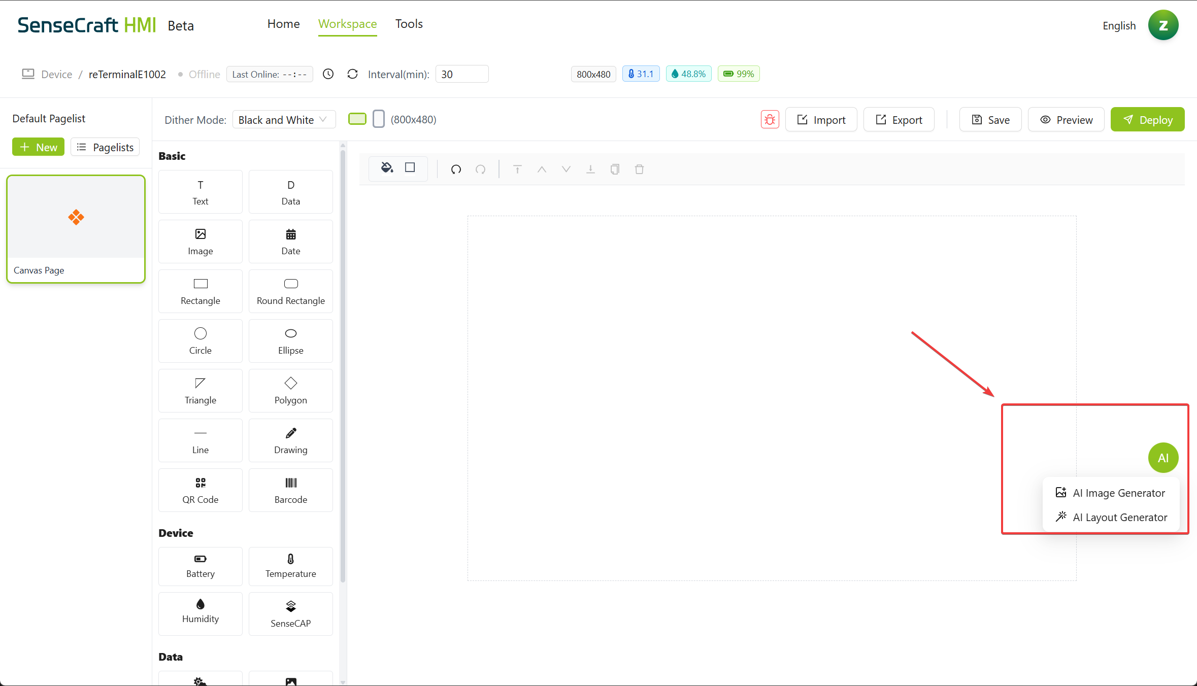1197x686 pixels.
Task: Add a QR Code element
Action: (x=201, y=490)
